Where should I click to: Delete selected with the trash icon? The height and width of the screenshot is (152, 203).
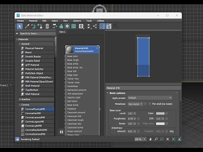(x=47, y=26)
